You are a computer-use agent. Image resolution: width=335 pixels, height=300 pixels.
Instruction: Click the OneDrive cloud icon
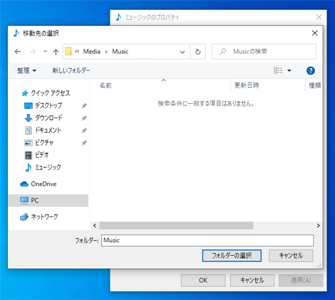click(x=24, y=184)
